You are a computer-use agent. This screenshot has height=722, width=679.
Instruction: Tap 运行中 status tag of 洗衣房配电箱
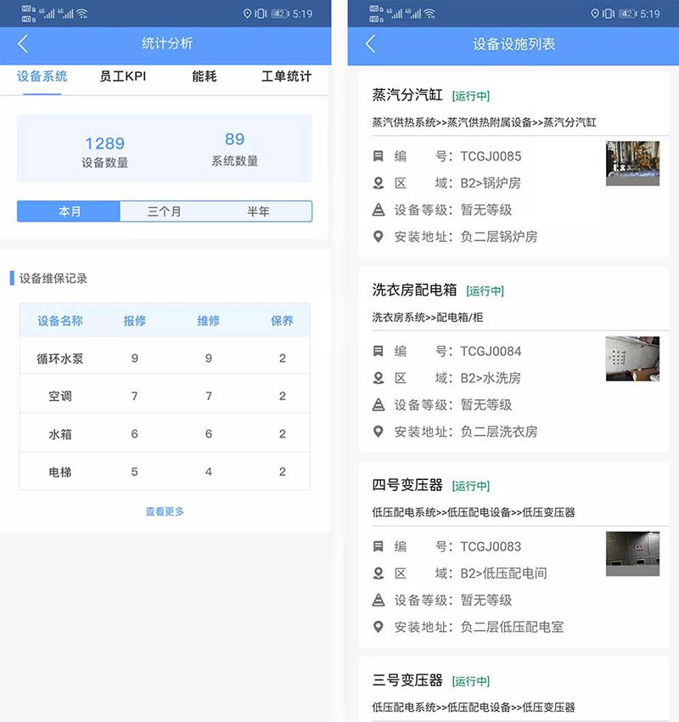485,291
